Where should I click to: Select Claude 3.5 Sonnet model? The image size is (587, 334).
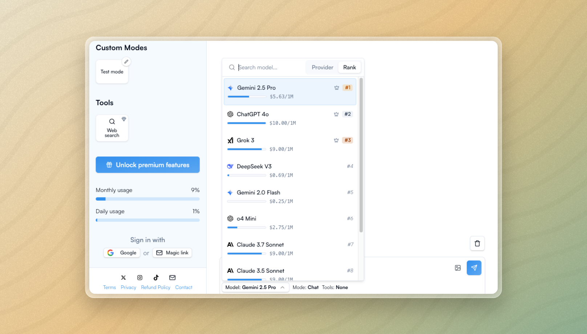coord(290,272)
